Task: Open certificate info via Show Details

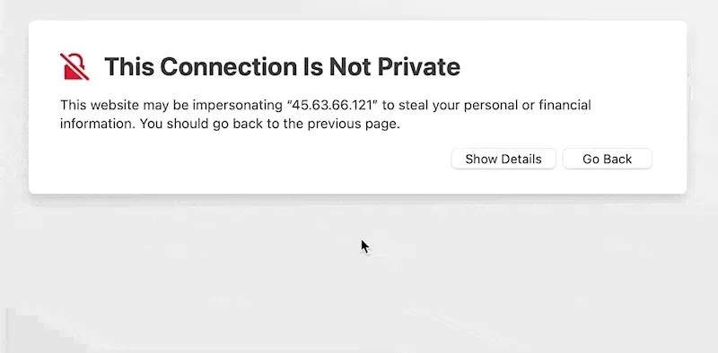Action: tap(503, 159)
